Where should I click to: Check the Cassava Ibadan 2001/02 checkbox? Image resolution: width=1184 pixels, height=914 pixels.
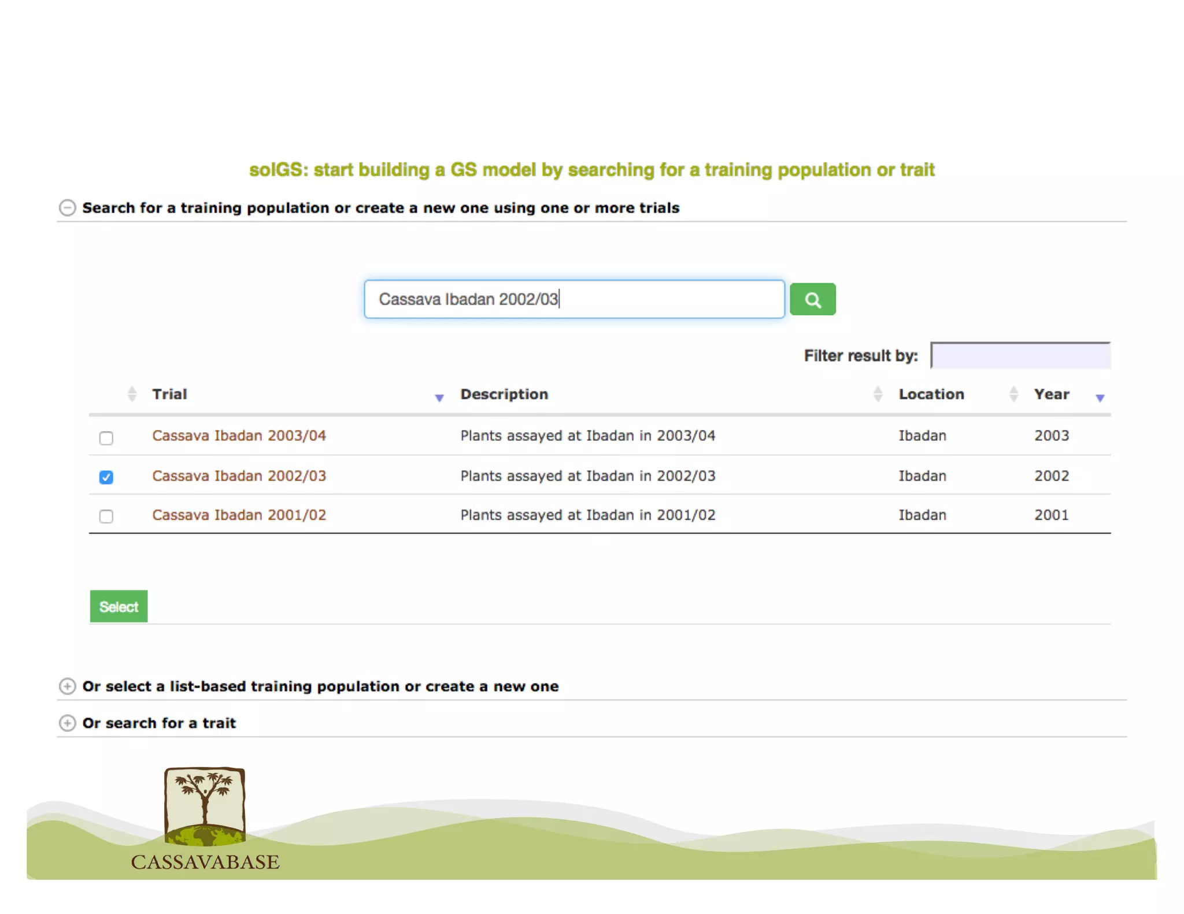(x=106, y=516)
